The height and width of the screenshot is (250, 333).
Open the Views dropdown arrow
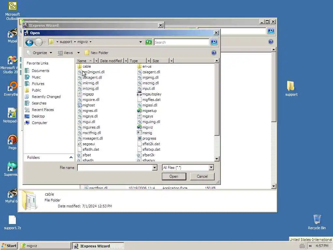(78, 53)
